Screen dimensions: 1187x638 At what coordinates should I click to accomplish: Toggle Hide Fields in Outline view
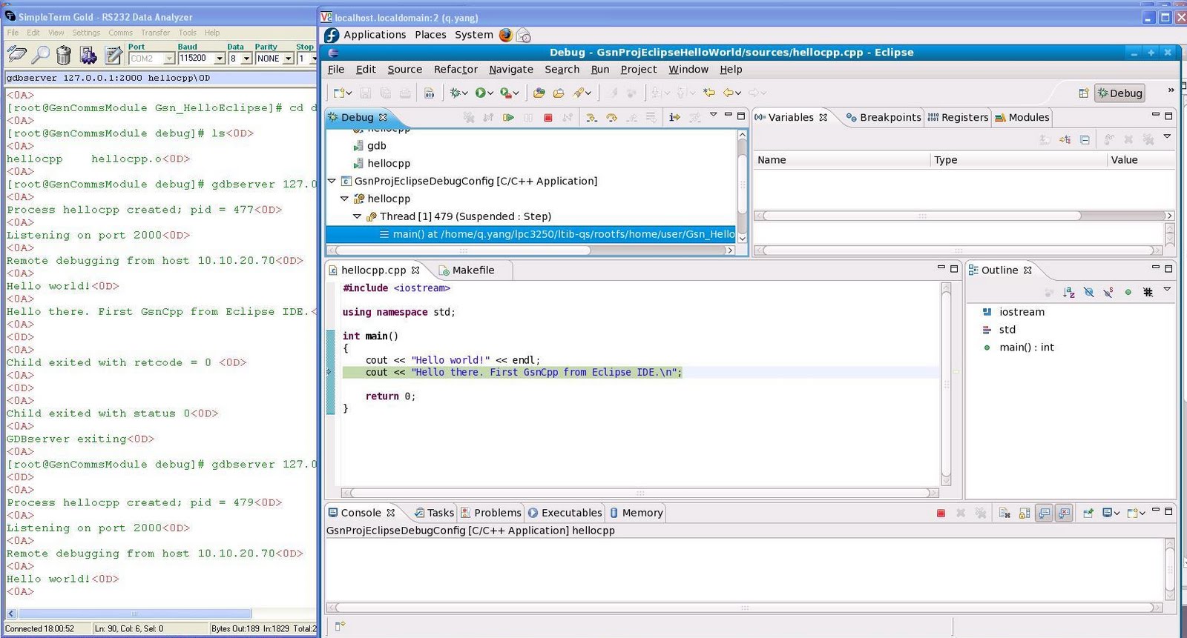tap(1088, 292)
